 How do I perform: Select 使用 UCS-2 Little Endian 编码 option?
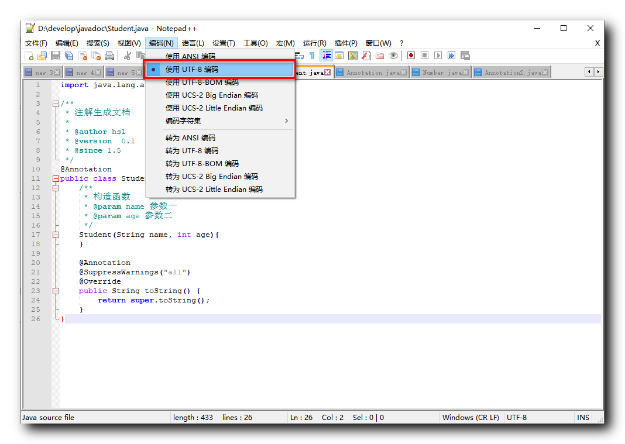point(219,108)
